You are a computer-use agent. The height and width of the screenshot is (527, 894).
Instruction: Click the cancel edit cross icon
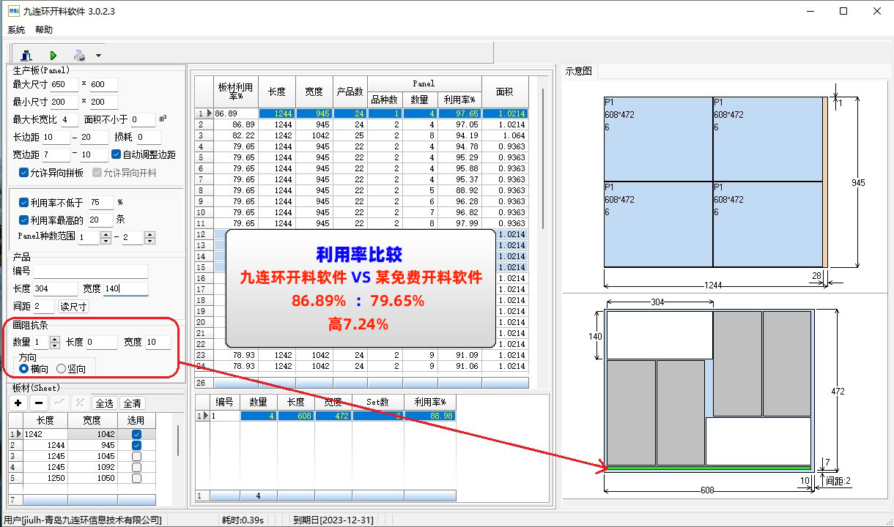[x=79, y=403]
